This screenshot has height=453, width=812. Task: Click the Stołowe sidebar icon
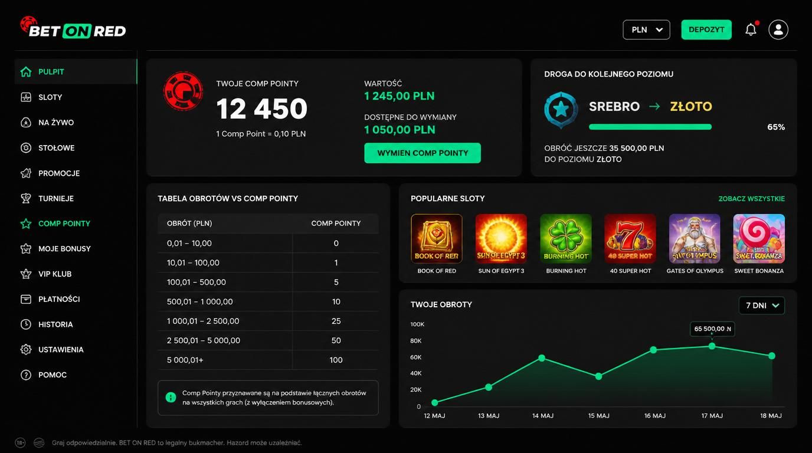(26, 148)
